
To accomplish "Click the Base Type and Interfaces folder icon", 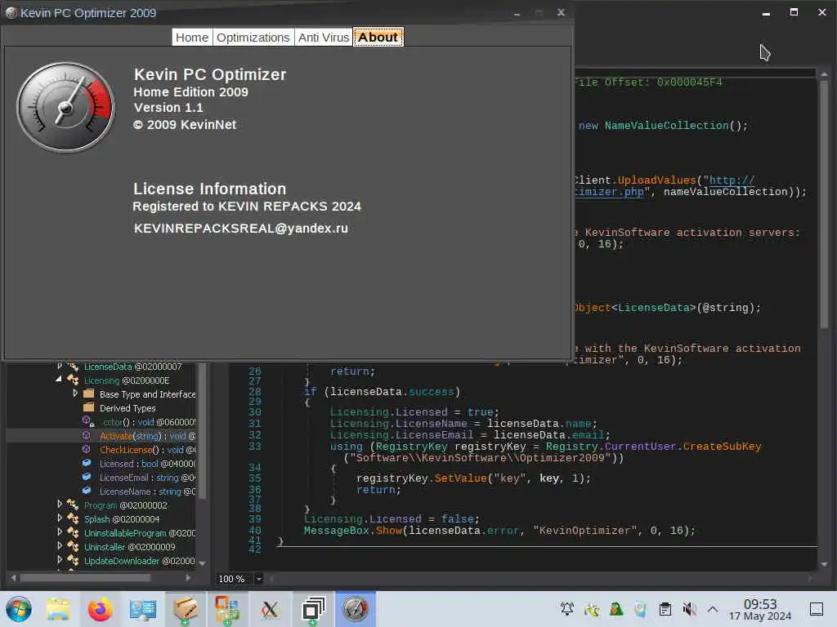I will 89,394.
